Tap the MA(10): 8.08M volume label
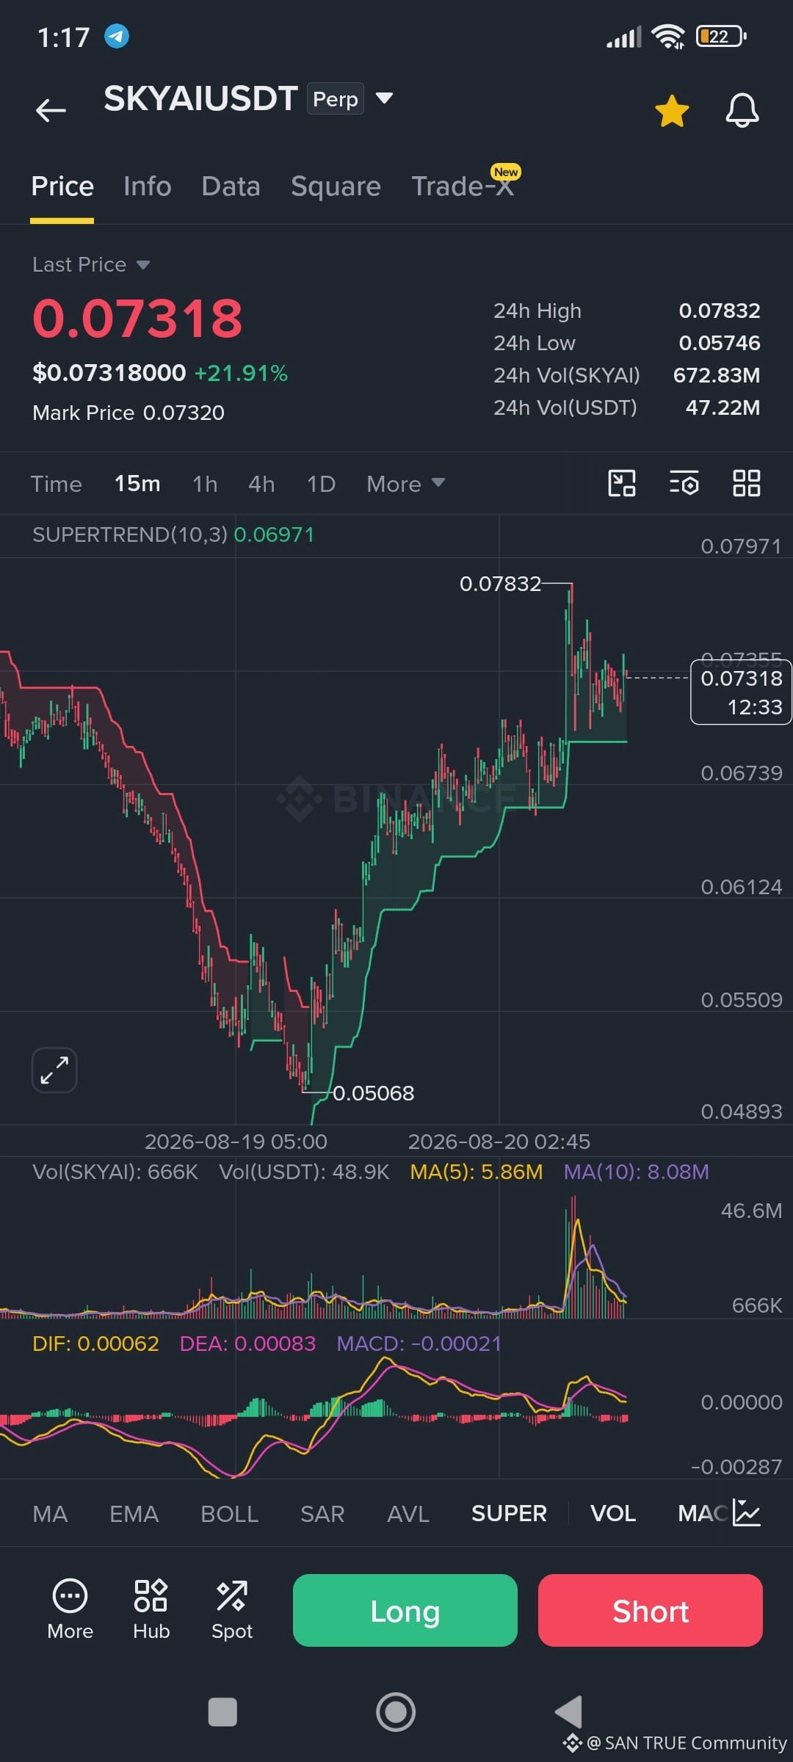Screen dimensions: 793x1762 (x=637, y=1172)
